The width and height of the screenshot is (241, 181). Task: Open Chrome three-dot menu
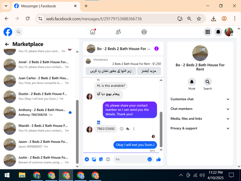(235, 19)
